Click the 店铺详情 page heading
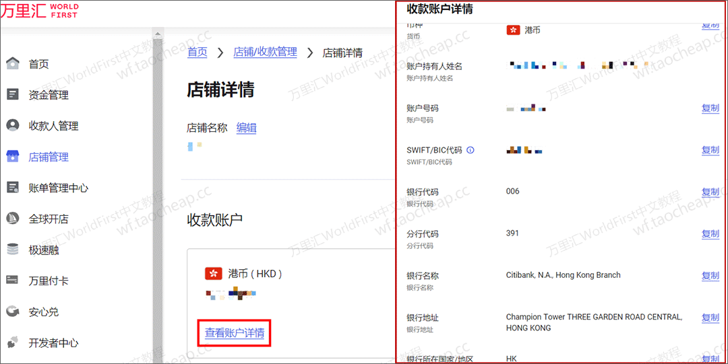Image resolution: width=728 pixels, height=364 pixels. pos(220,90)
